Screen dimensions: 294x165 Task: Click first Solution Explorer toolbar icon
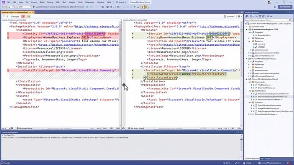[x=246, y=16]
